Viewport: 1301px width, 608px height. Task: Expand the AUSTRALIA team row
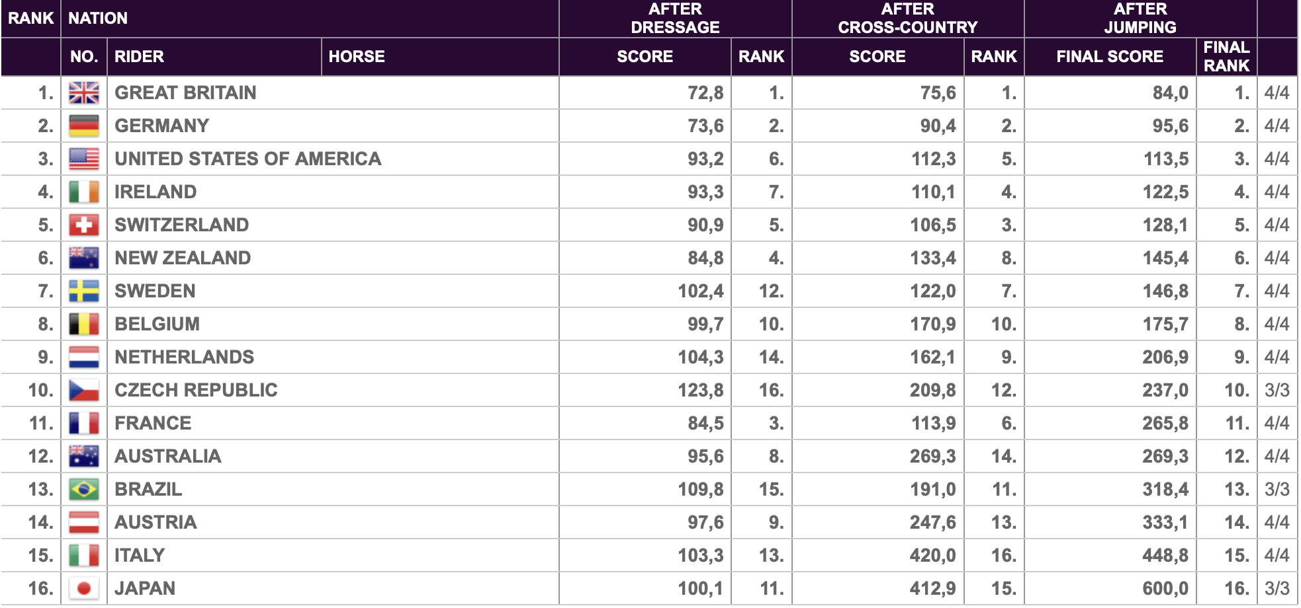point(649,457)
